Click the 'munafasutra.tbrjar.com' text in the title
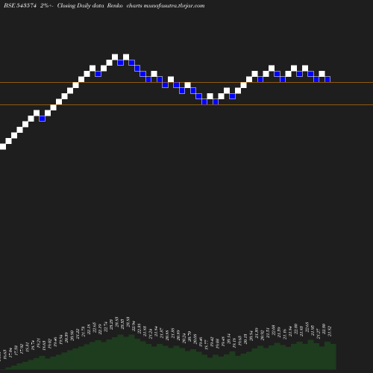The width and height of the screenshot is (373, 373). tap(174, 6)
